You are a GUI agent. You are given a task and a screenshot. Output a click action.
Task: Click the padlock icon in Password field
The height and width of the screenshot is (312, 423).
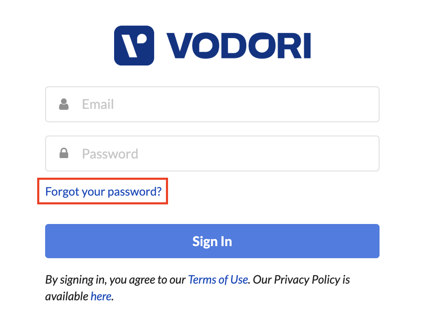coord(64,153)
